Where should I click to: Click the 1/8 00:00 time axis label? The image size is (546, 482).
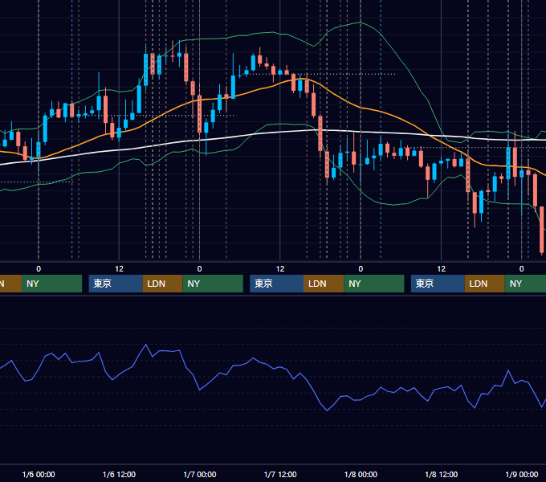coord(361,474)
